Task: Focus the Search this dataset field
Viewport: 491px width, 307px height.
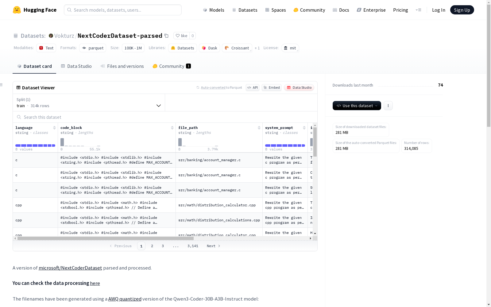Action: point(165,117)
